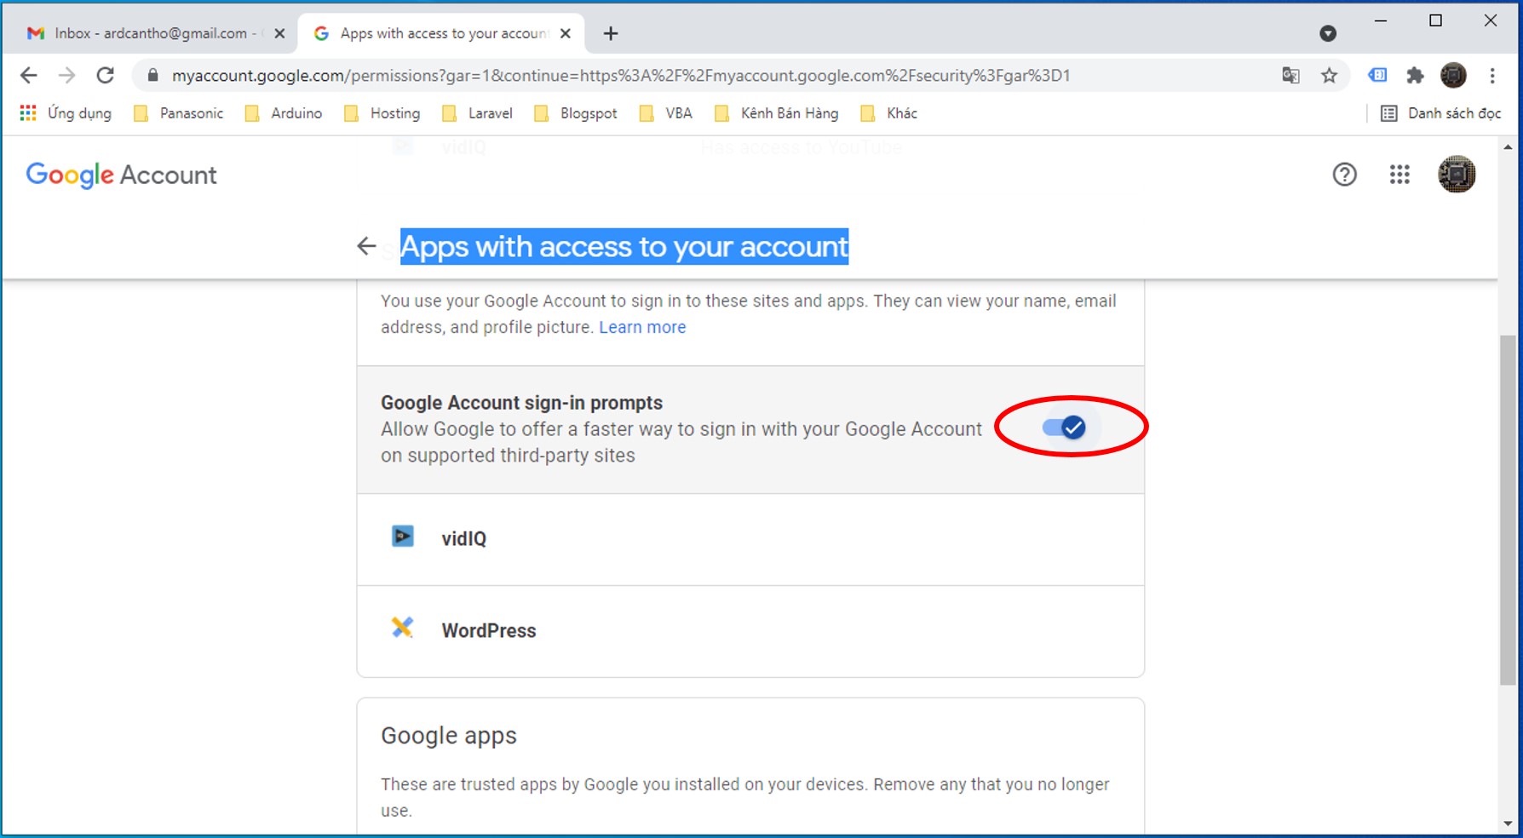Open the Khác bookmark folder
Viewport: 1523px width, 838px height.
point(889,112)
